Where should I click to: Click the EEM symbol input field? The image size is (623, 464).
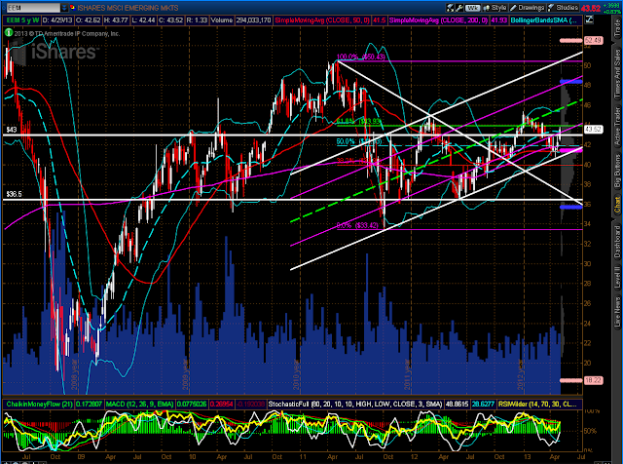(x=33, y=8)
